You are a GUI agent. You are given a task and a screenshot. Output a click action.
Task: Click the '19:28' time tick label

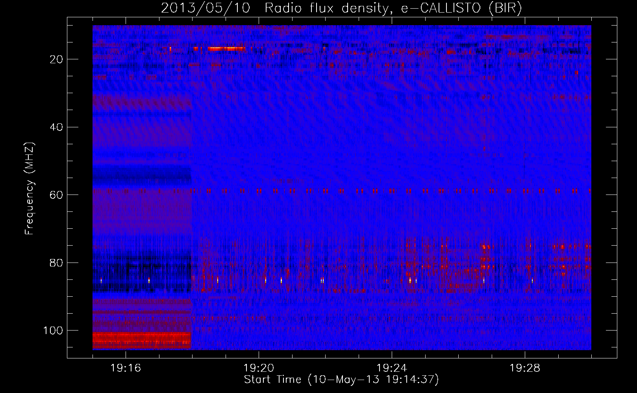pyautogui.click(x=525, y=368)
